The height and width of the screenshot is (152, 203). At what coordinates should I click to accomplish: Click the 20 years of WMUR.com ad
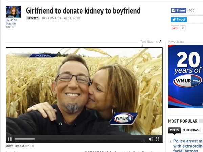pos(185,76)
